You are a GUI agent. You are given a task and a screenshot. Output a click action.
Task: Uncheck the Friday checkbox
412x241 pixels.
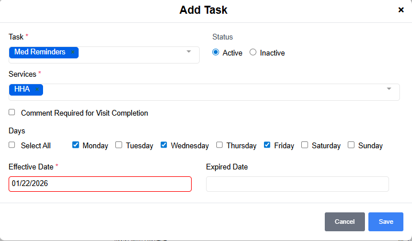267,145
